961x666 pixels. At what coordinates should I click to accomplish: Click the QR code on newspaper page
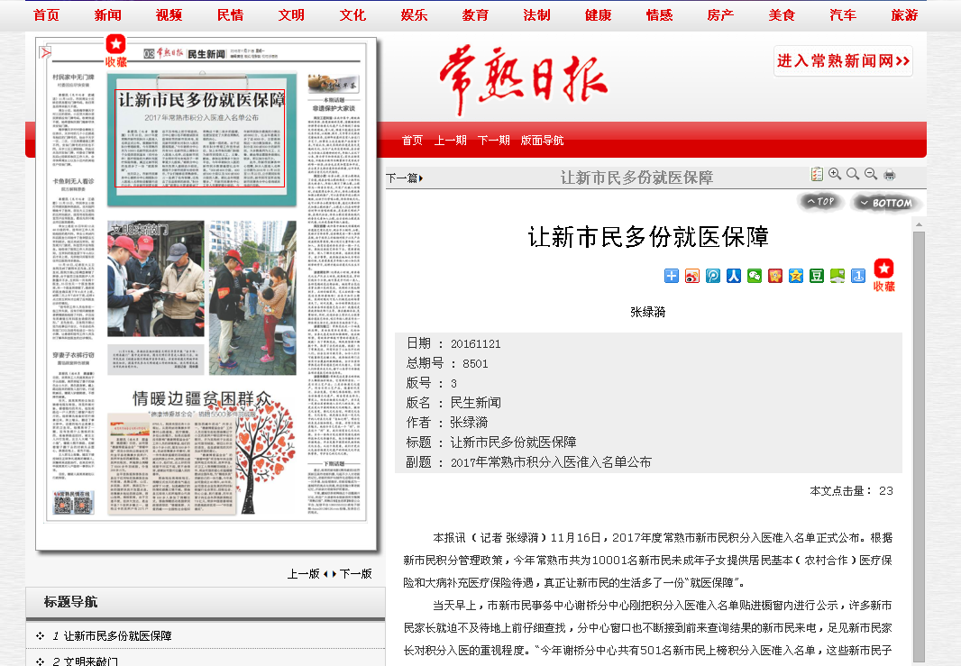click(73, 503)
